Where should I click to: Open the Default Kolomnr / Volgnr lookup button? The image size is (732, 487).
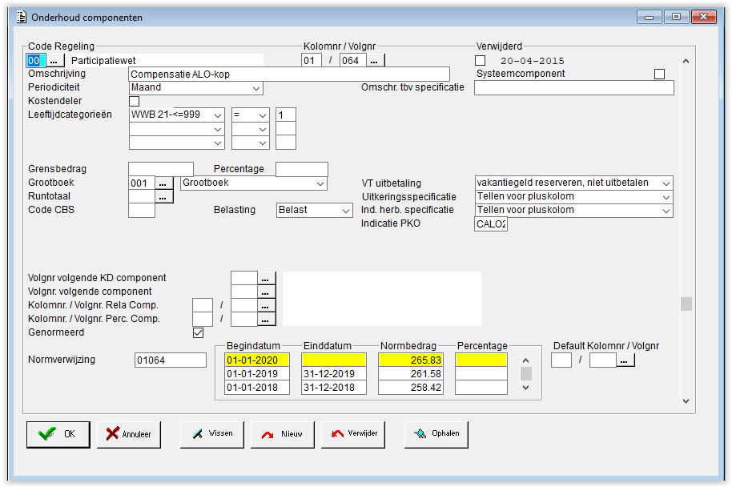pos(625,360)
